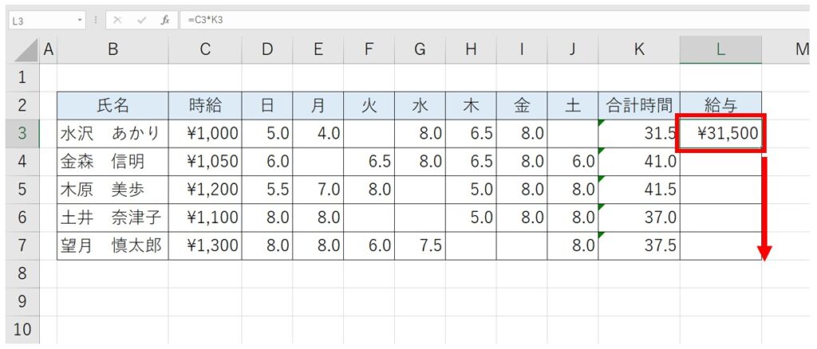Select row 3 header
This screenshot has height=349, width=817.
coord(22,133)
